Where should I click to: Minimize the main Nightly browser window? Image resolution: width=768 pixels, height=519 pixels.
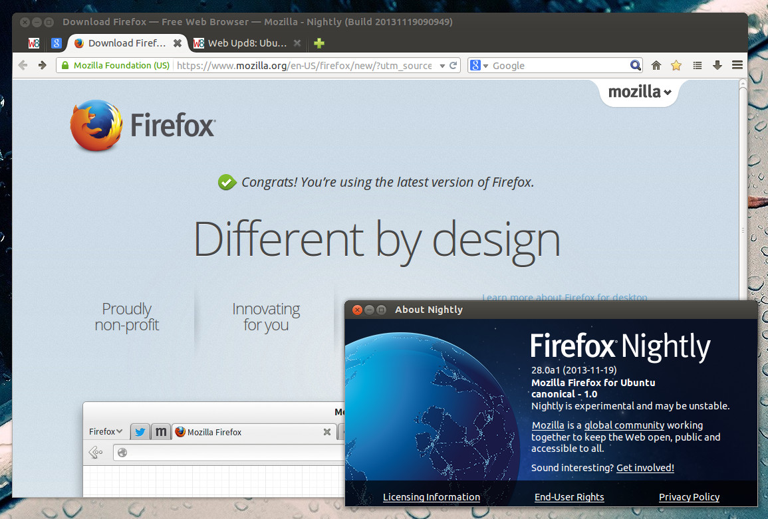click(x=37, y=22)
